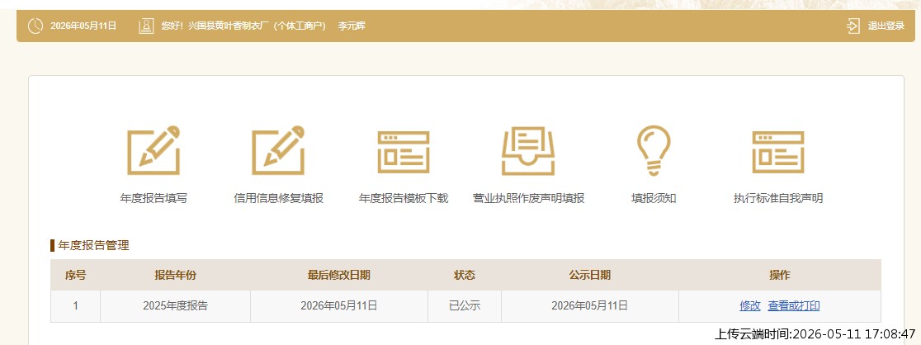Click the 填报须知 light bulb icon
921x345 pixels.
(x=654, y=150)
